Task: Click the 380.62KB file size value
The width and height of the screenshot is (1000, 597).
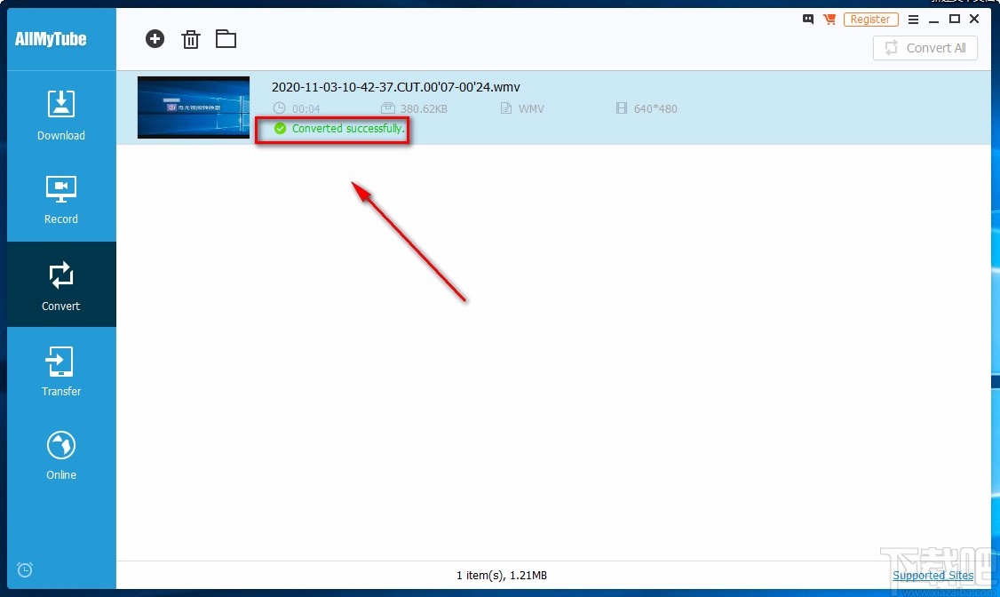Action: coord(424,108)
